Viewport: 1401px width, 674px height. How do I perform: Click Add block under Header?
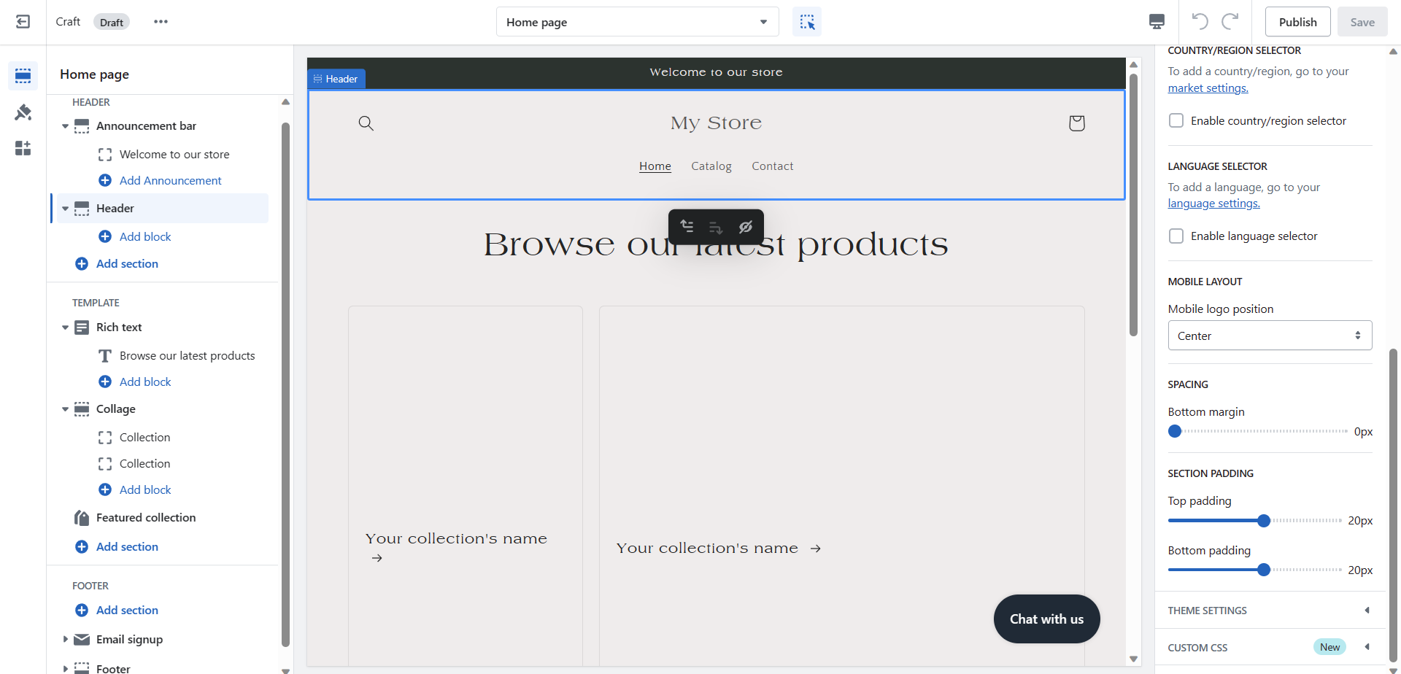click(x=145, y=236)
